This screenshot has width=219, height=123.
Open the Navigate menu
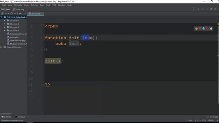(x=18, y=5)
